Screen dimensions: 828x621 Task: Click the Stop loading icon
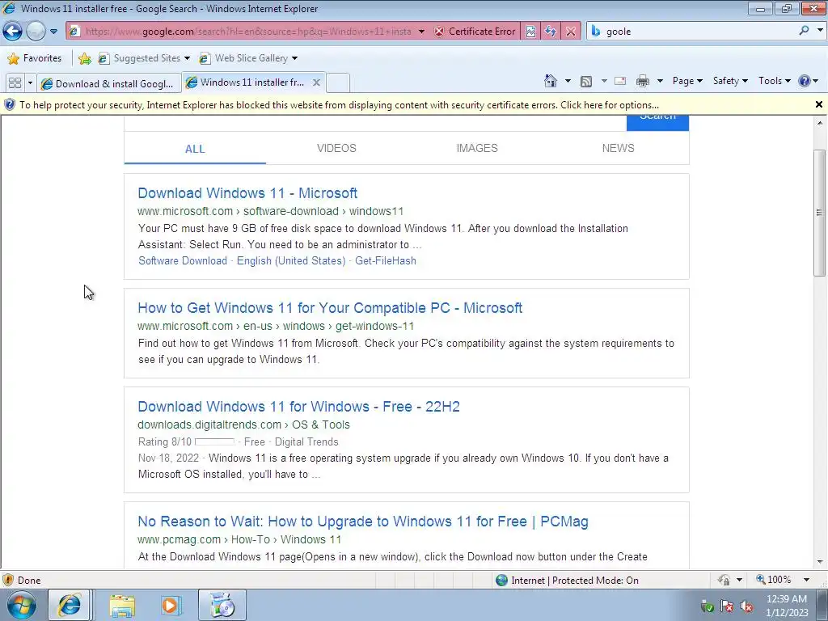(x=571, y=32)
